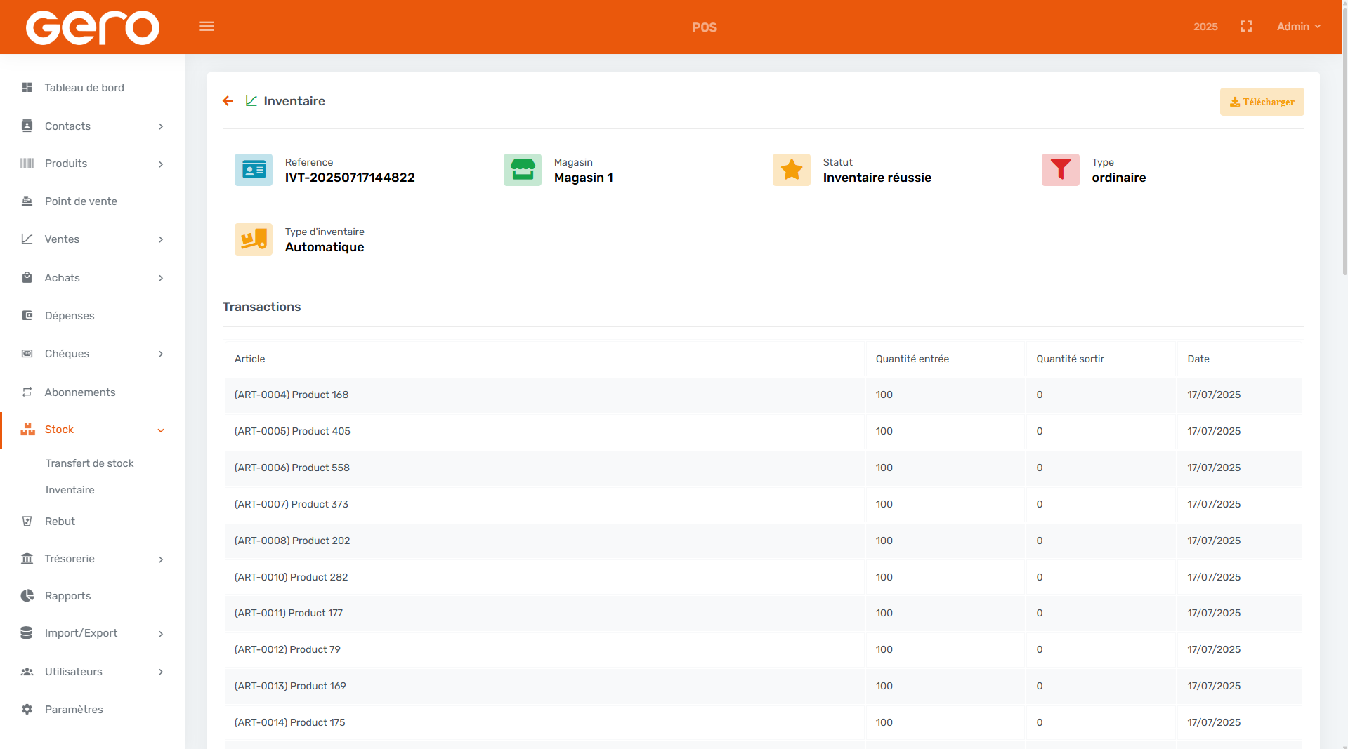Click the red Type filter icon
This screenshot has width=1348, height=749.
coord(1060,170)
